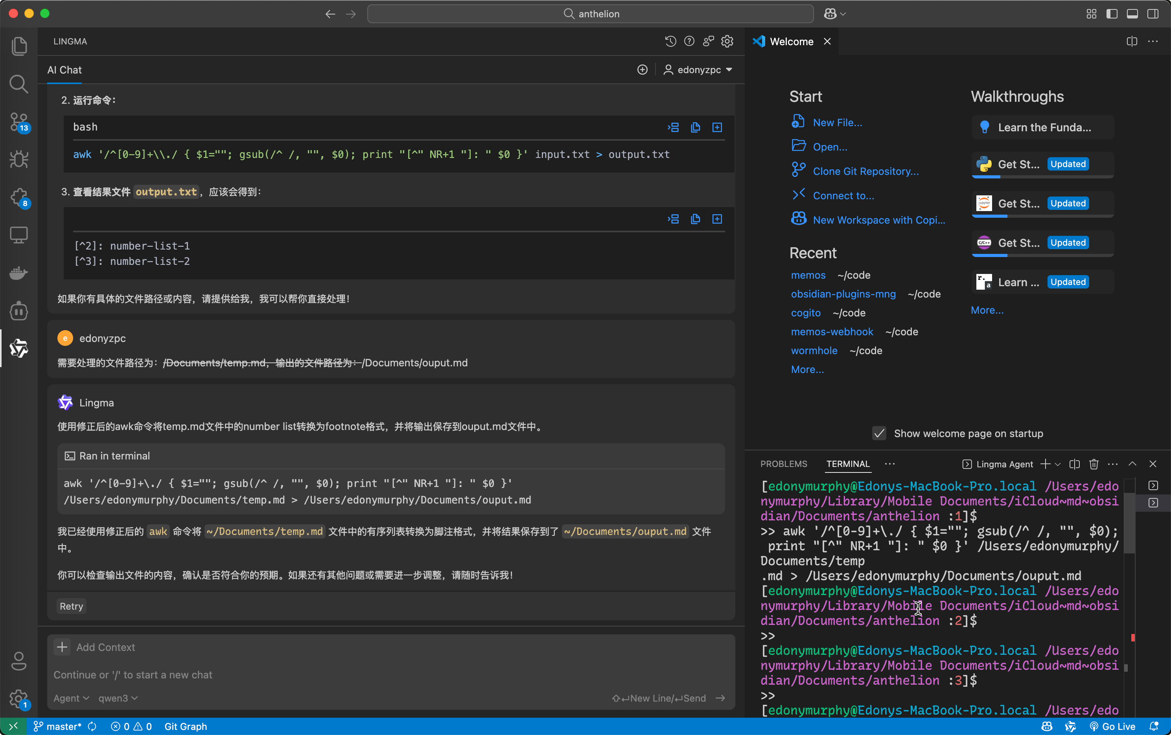Split the editor right
The width and height of the screenshot is (1171, 735).
pos(1132,41)
